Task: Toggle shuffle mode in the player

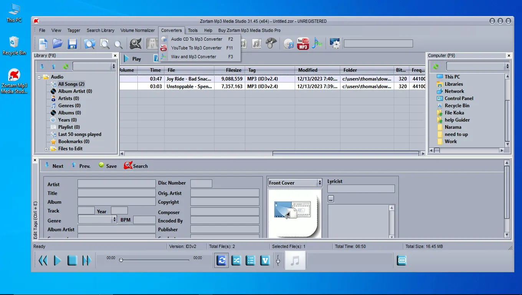Action: [x=236, y=260]
